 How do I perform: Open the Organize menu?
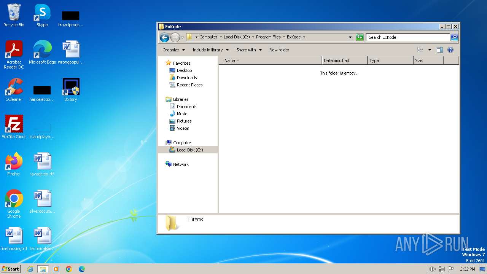[x=173, y=50]
